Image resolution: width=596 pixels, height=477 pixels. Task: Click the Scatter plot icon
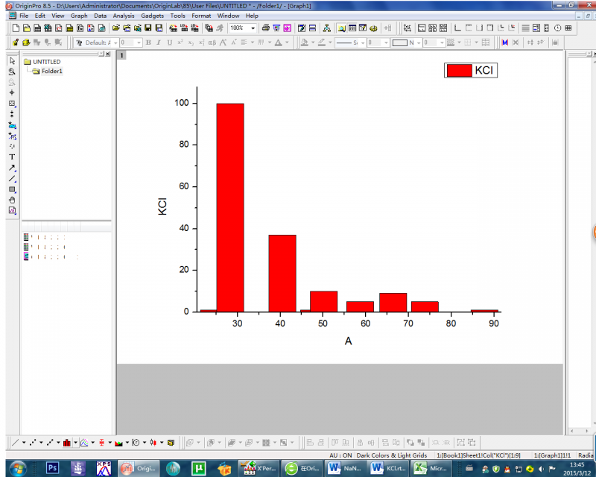(x=33, y=443)
